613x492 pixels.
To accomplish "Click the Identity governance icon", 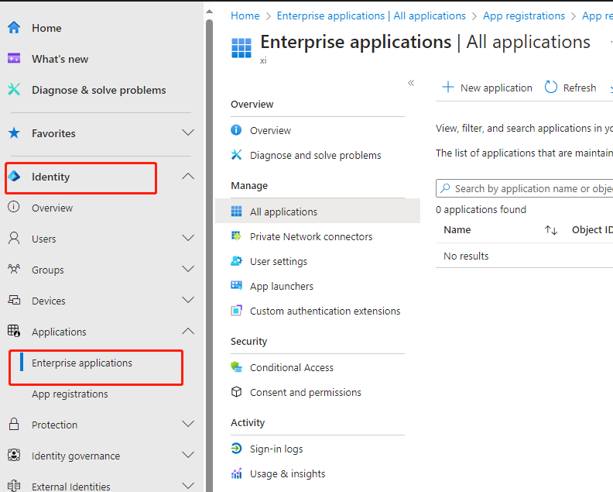I will click(x=14, y=455).
